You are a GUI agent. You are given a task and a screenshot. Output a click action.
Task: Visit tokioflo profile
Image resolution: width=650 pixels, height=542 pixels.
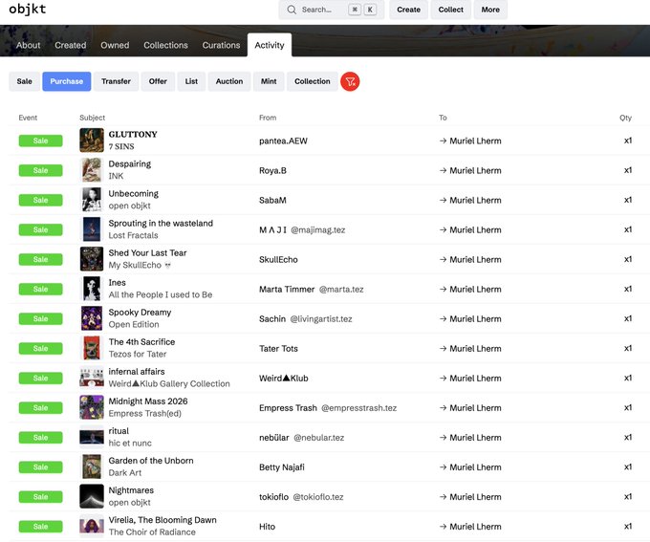[273, 497]
